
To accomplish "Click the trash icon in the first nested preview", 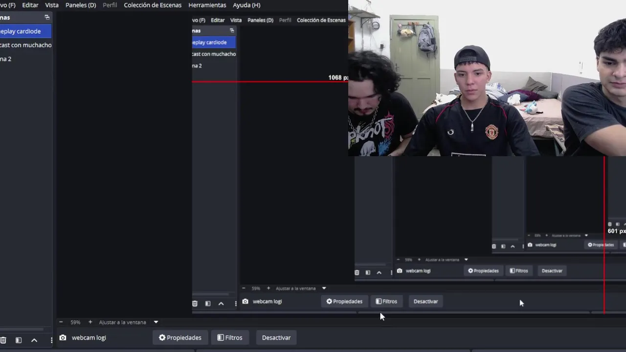I will [x=195, y=304].
